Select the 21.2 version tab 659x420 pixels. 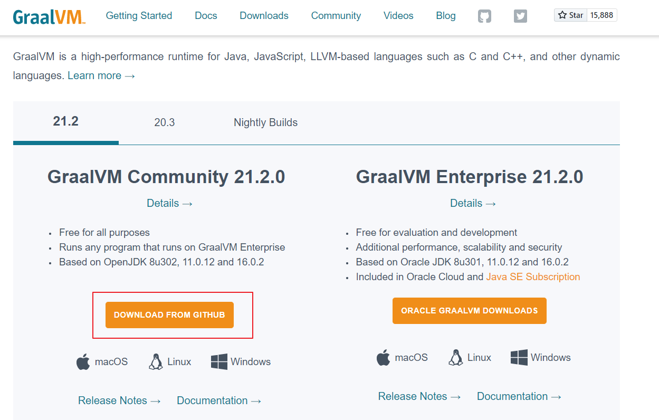[x=66, y=122]
